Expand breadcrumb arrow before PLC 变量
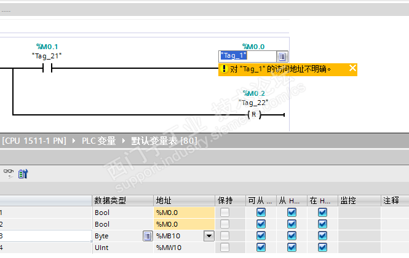The height and width of the screenshot is (258, 409). click(74, 141)
